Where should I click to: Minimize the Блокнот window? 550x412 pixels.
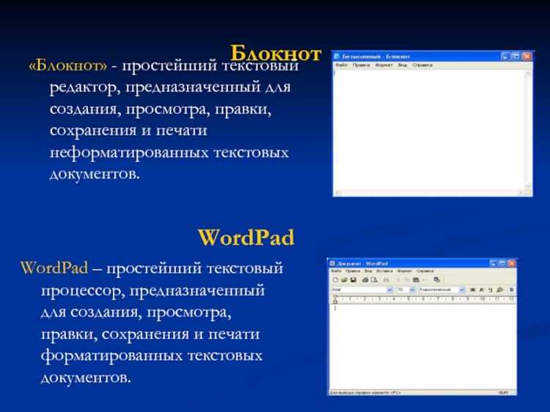pos(505,56)
